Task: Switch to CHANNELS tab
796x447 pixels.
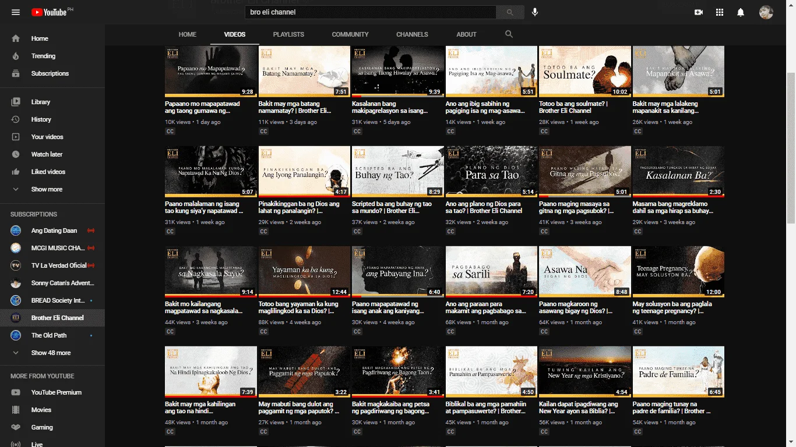Action: [412, 34]
